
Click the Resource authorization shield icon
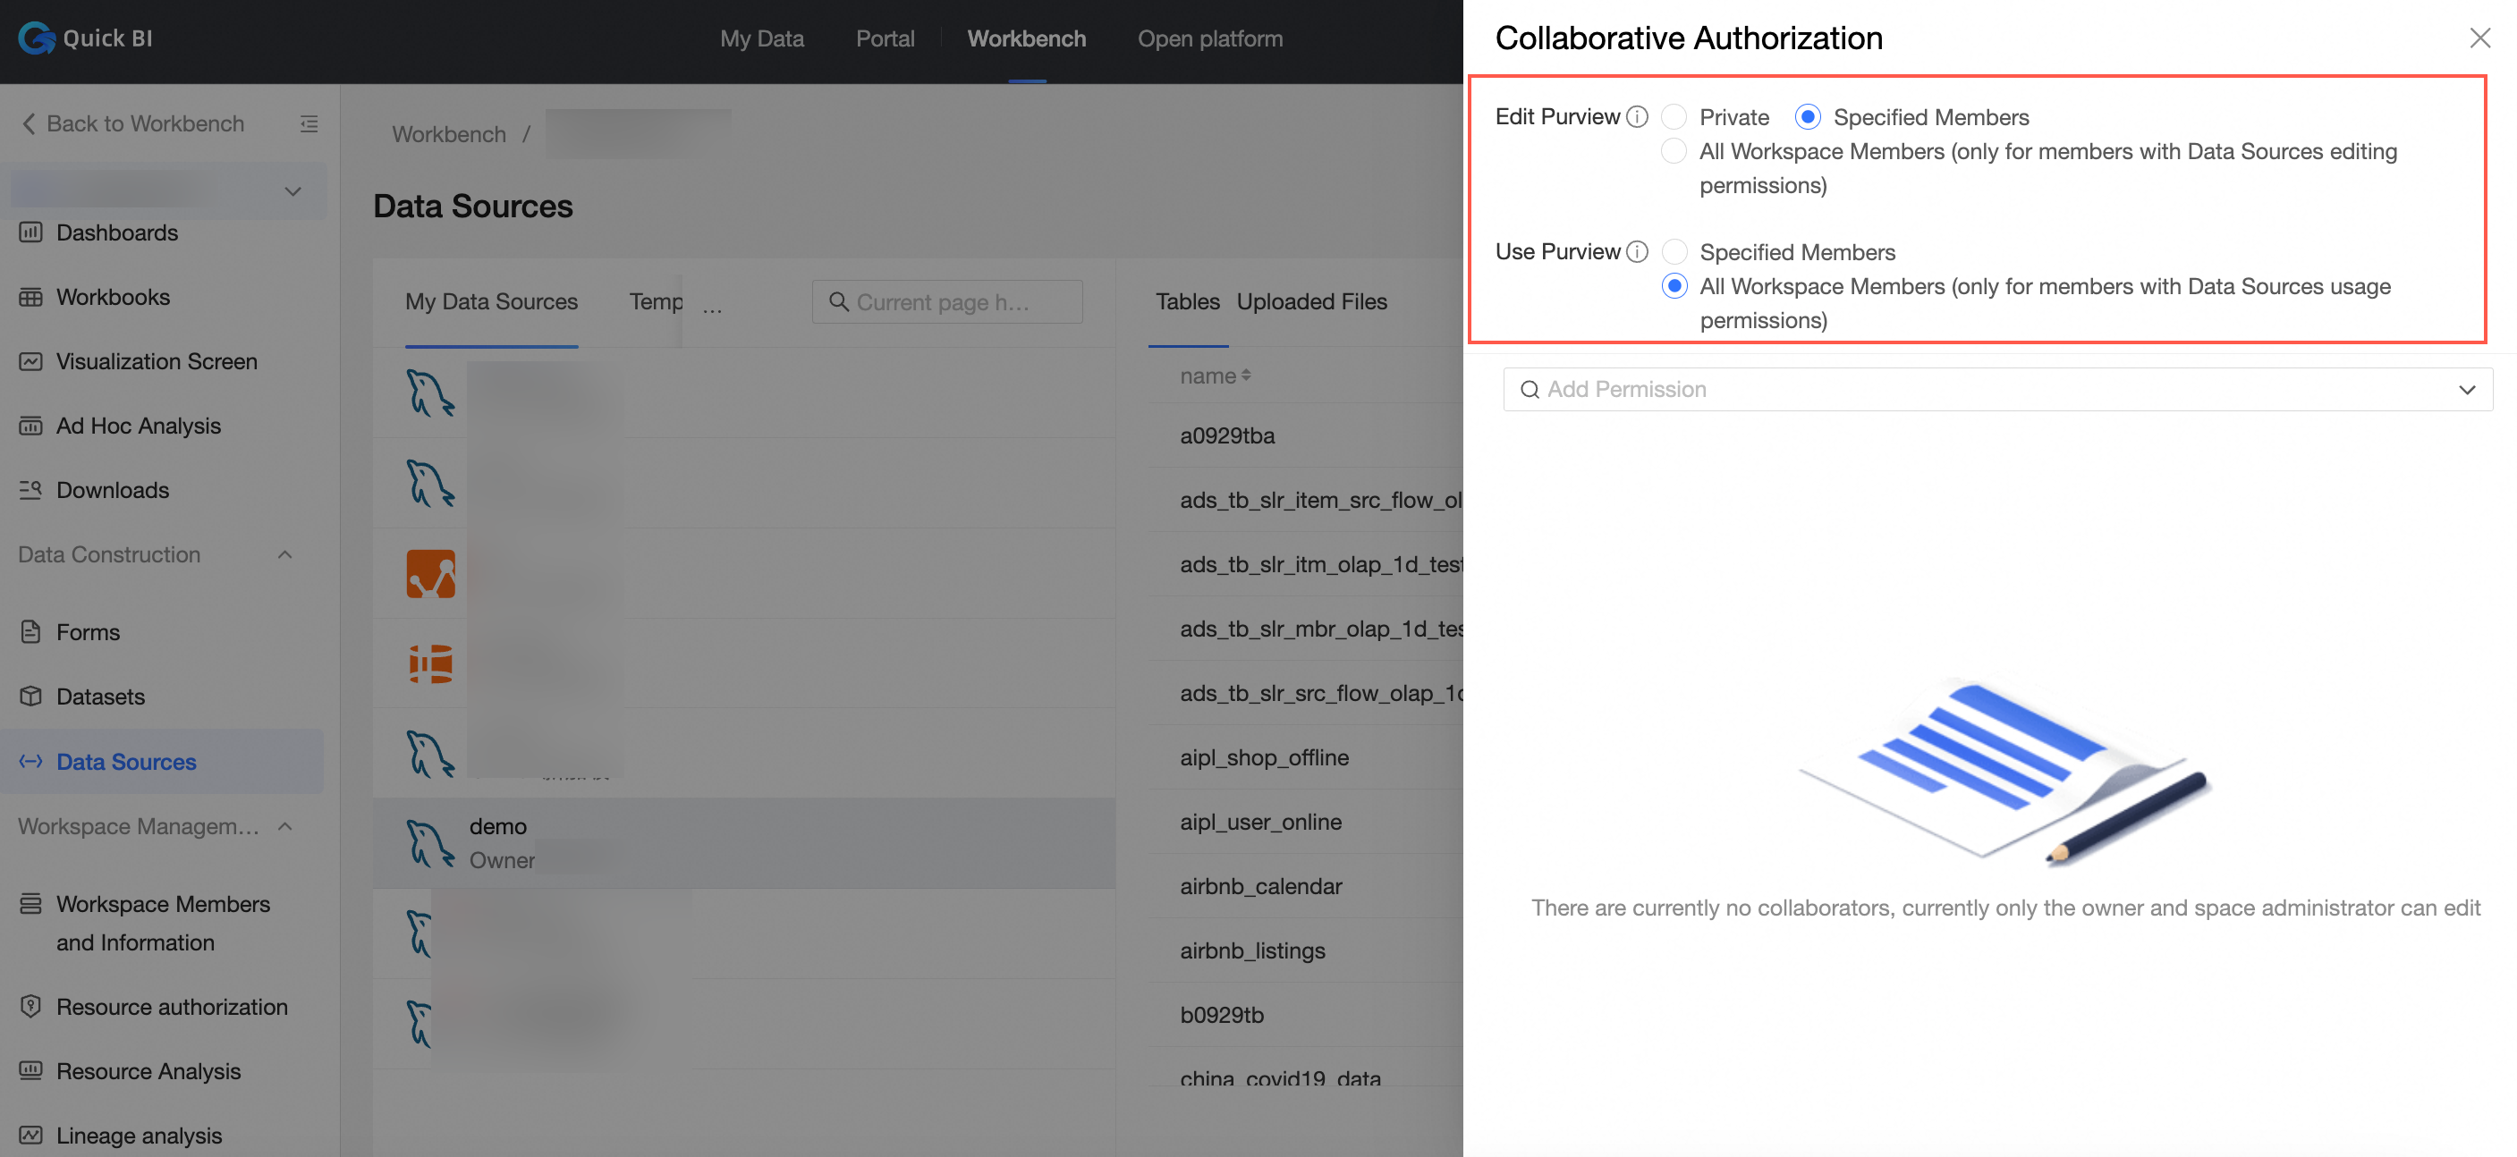31,1007
